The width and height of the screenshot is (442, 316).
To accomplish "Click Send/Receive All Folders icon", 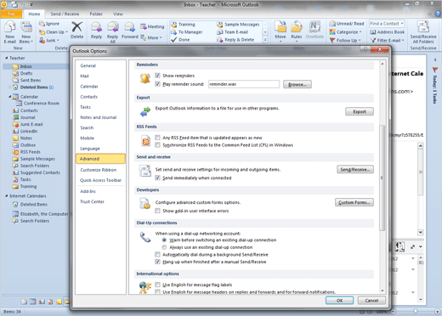I will (423, 27).
